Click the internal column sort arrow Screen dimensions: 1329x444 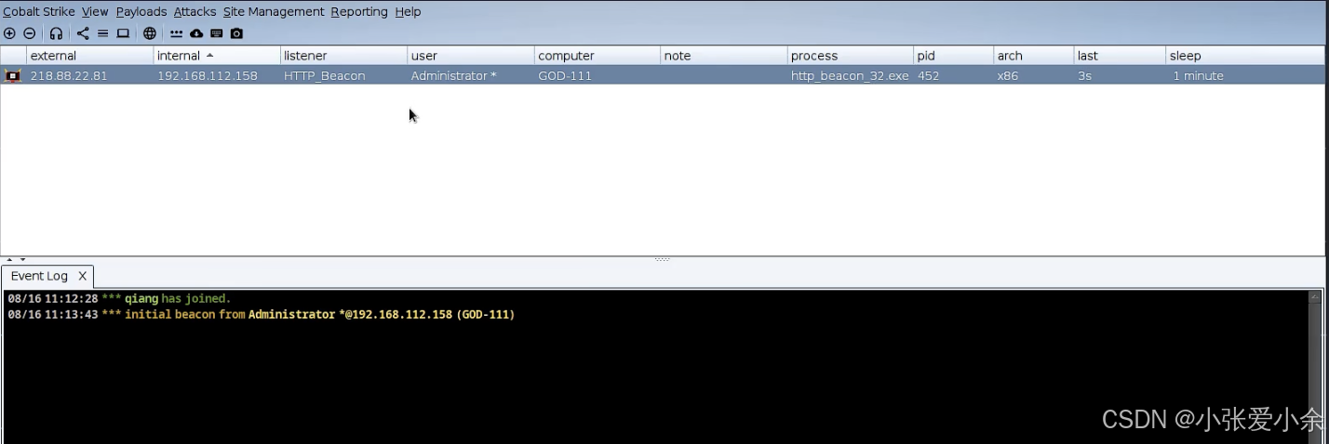[x=209, y=56]
